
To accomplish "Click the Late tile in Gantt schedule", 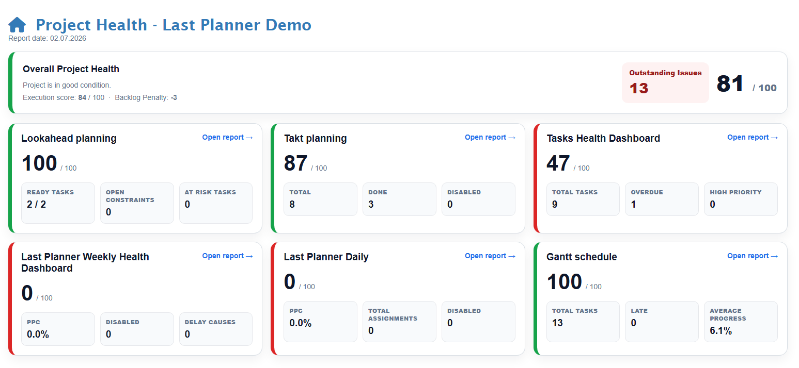I will pyautogui.click(x=662, y=322).
